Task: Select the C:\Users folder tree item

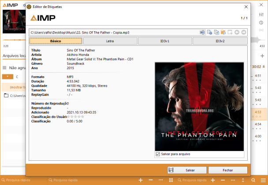Action: pyautogui.click(x=15, y=96)
